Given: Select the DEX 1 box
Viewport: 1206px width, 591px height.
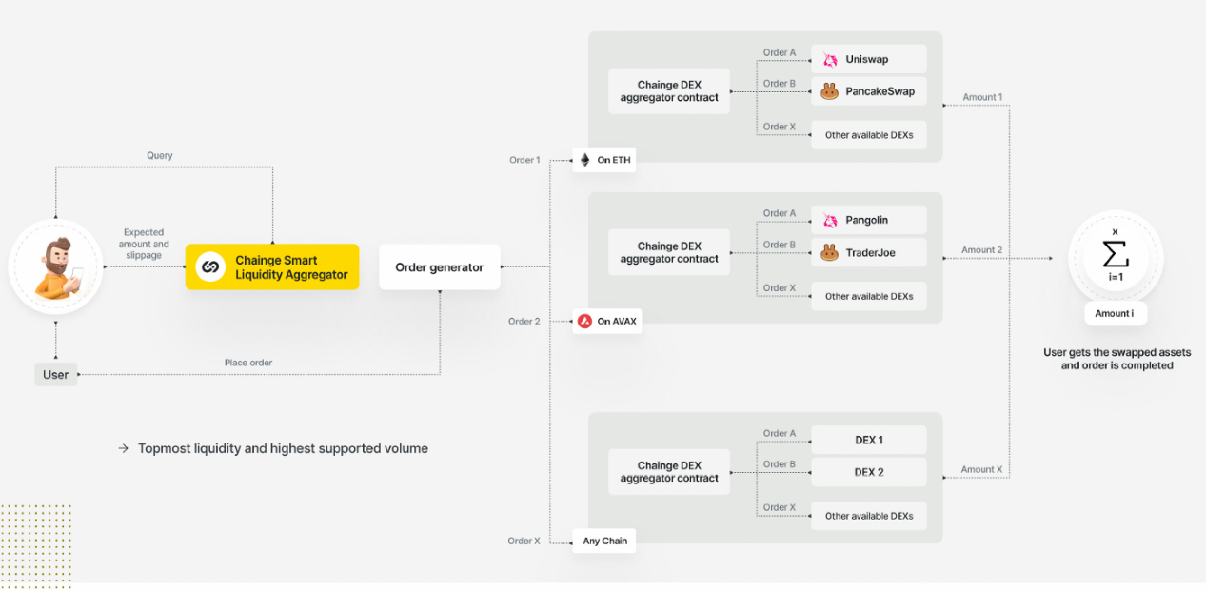Looking at the screenshot, I should tap(869, 440).
